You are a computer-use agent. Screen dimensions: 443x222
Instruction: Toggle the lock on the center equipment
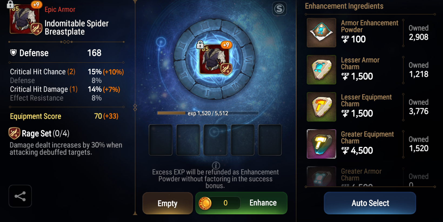(200, 45)
